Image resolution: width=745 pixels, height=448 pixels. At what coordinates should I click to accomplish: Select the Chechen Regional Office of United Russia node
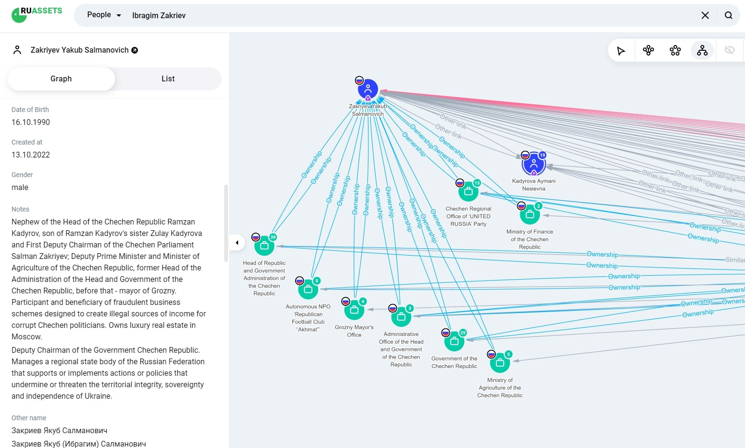click(469, 191)
